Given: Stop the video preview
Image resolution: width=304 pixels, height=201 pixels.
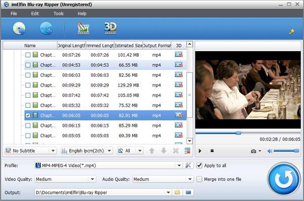Looking at the screenshot, I should coord(212,150).
